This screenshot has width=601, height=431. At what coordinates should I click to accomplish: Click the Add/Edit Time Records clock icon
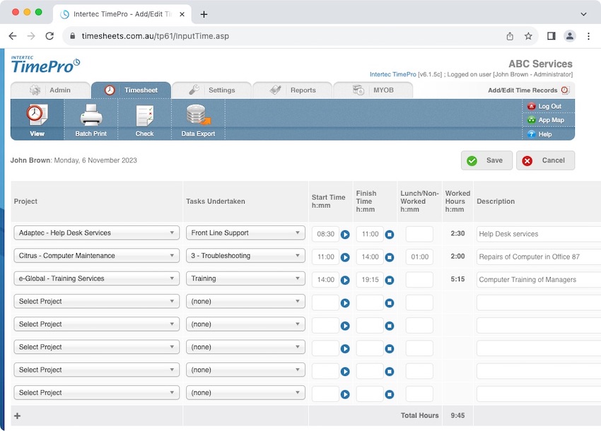(565, 90)
